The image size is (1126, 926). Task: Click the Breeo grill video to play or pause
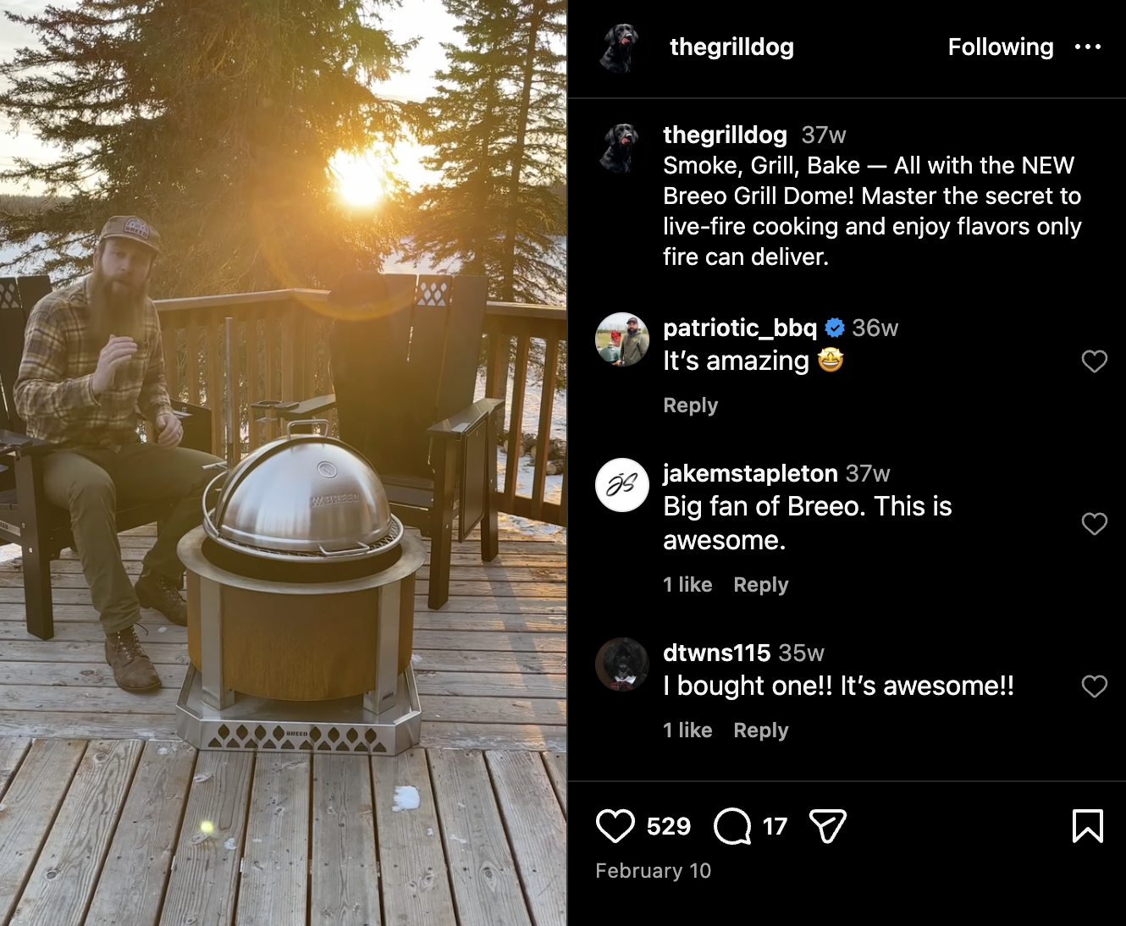pyautogui.click(x=284, y=463)
